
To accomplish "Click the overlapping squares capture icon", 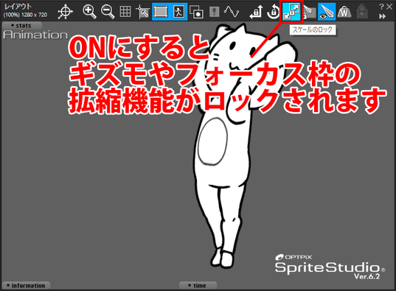I will (x=196, y=12).
